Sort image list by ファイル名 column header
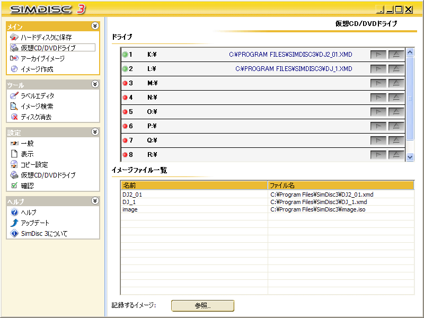This screenshot has width=424, height=318. coord(341,185)
